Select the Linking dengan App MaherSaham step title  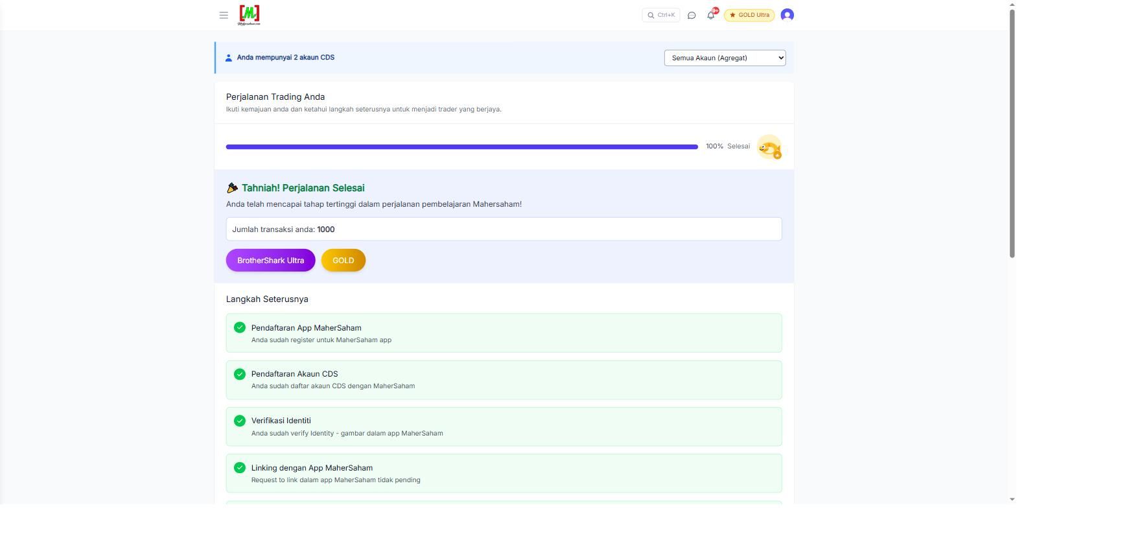[x=312, y=468]
